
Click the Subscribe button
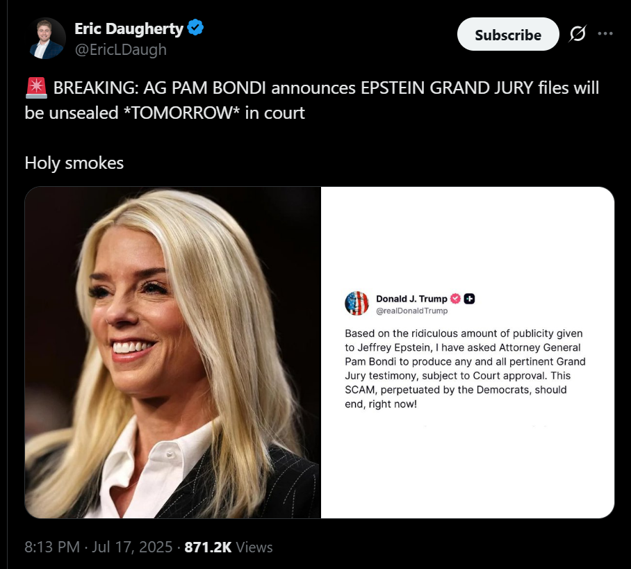[x=508, y=34]
